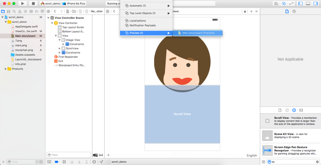Image resolution: width=321 pixels, height=165 pixels.
Task: Show the Assistant editor
Action: pos(283,3)
